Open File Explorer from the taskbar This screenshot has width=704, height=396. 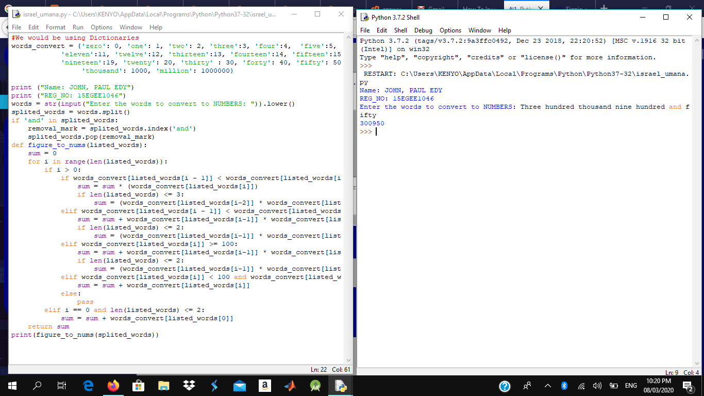tap(163, 385)
